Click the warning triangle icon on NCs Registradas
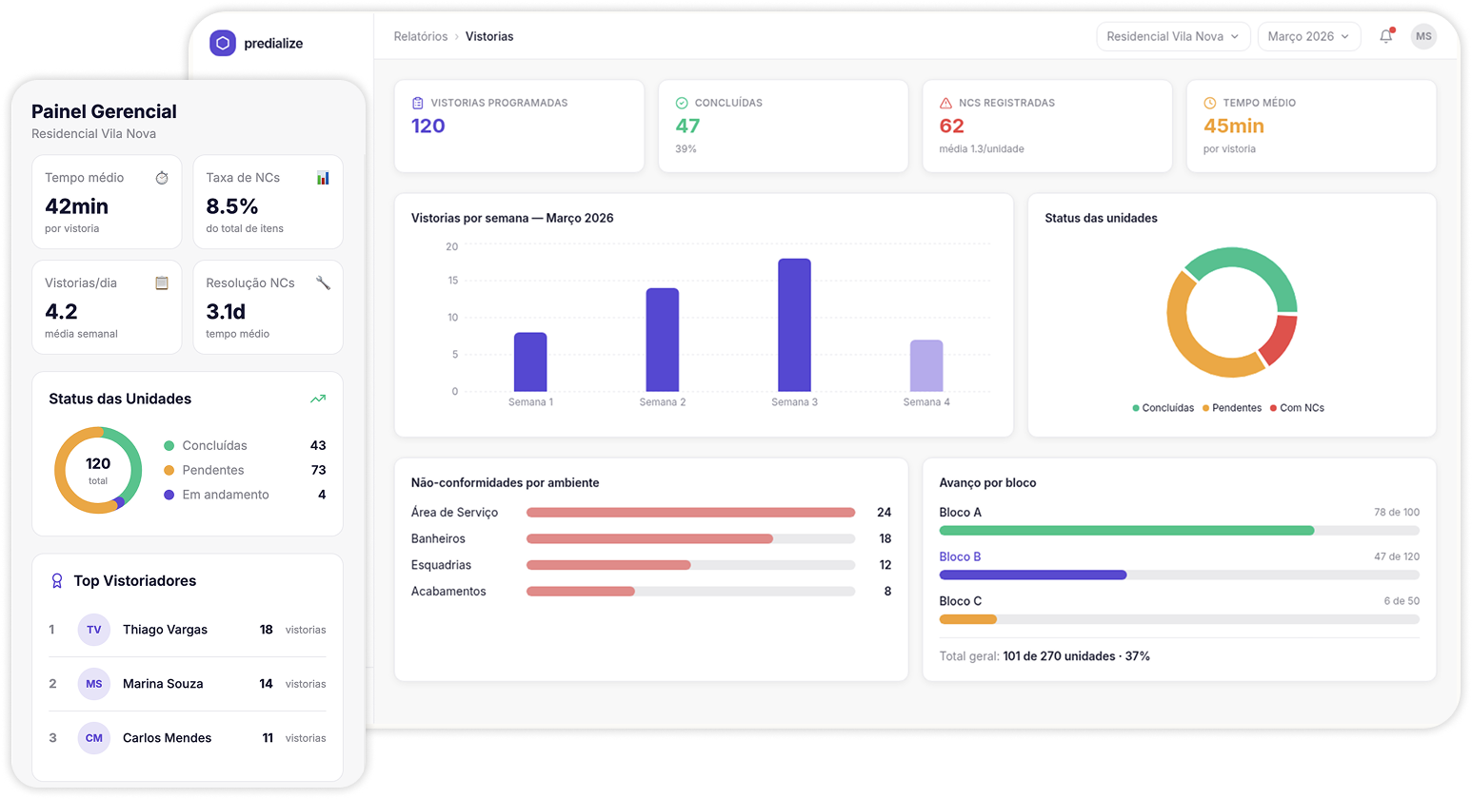Image resolution: width=1472 pixels, height=799 pixels. point(945,102)
